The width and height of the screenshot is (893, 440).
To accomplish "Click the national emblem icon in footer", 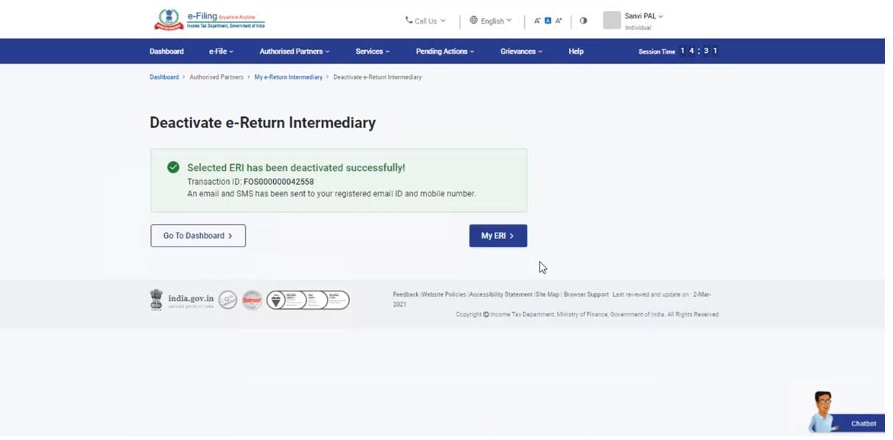I will 157,299.
